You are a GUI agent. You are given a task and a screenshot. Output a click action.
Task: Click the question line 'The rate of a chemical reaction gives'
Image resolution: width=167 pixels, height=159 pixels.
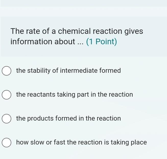(x=77, y=31)
